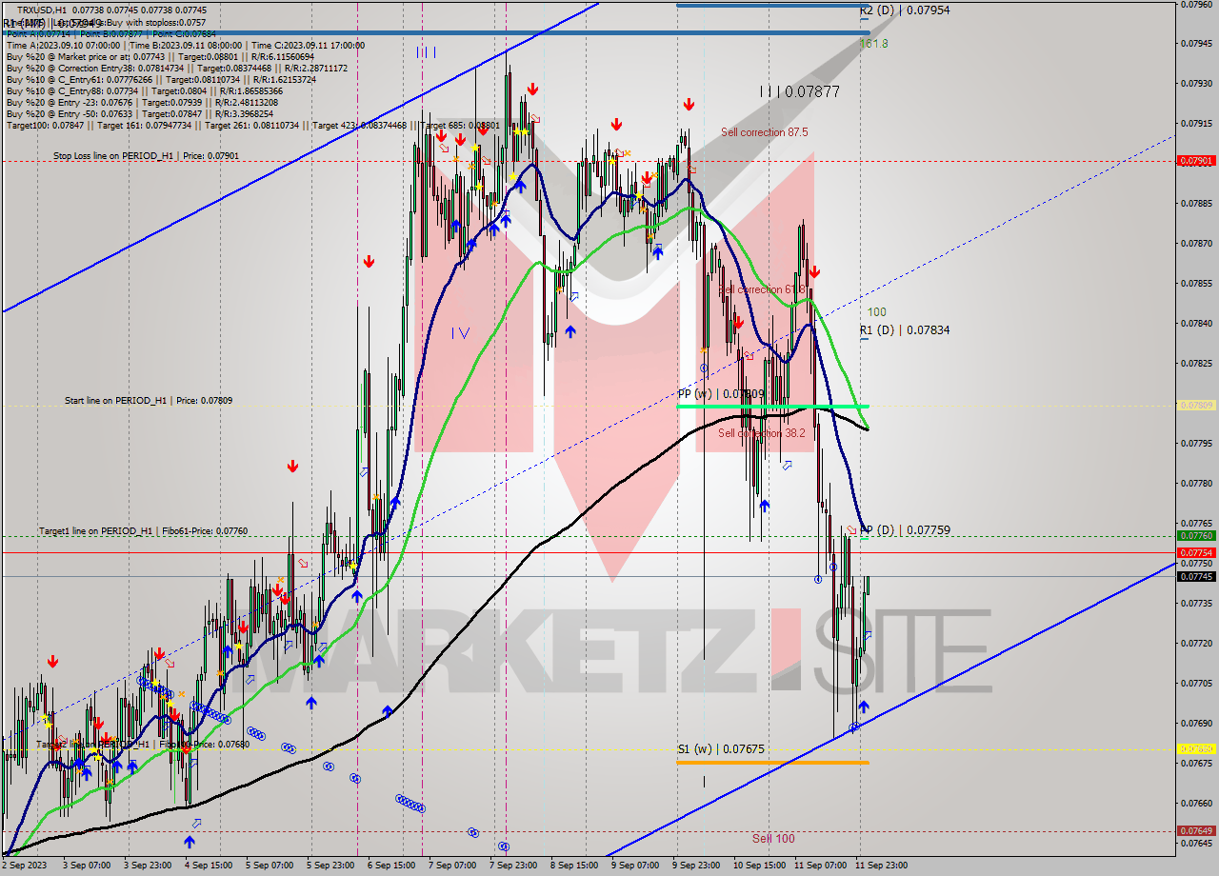Click the '9 Sep 23:00' time axis label

(x=695, y=866)
